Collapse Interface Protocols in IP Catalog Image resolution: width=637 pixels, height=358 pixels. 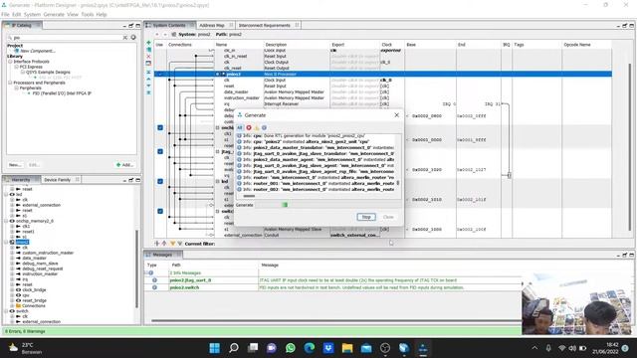pos(10,62)
